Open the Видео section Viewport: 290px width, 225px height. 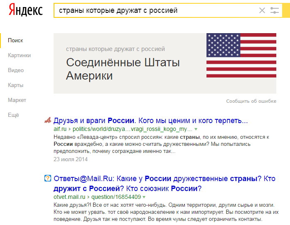[x=16, y=70]
